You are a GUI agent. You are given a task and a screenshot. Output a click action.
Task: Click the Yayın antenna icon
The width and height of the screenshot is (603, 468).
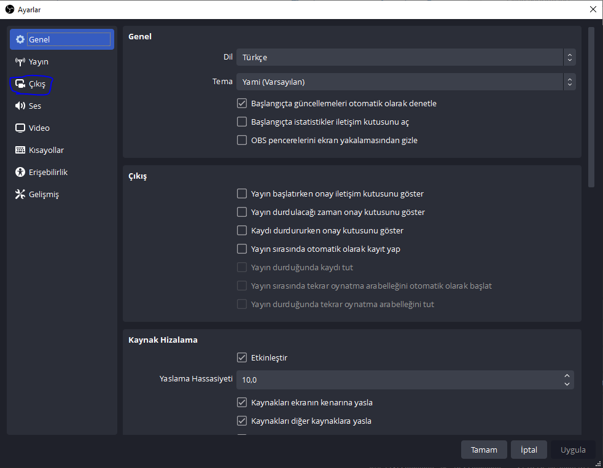click(20, 61)
